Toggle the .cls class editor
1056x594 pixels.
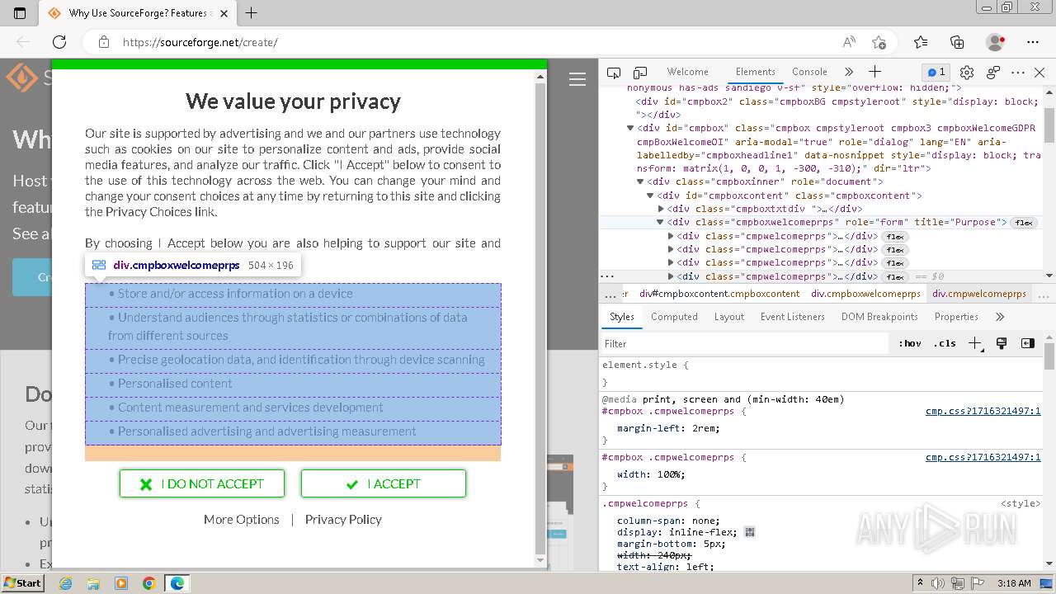pyautogui.click(x=946, y=343)
